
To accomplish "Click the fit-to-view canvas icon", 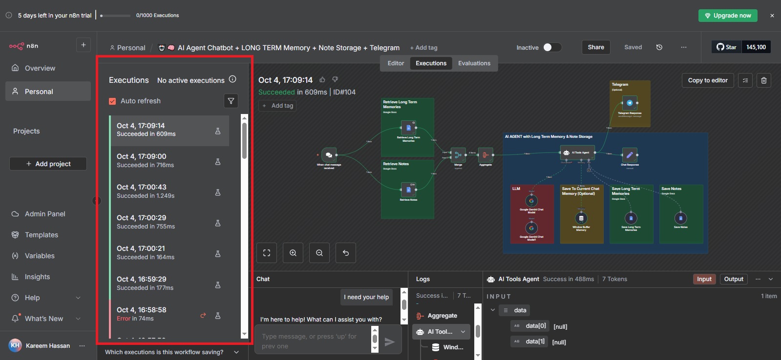I will (267, 253).
